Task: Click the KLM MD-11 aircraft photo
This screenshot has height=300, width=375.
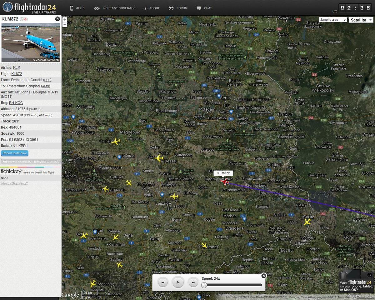Action: tap(31, 42)
